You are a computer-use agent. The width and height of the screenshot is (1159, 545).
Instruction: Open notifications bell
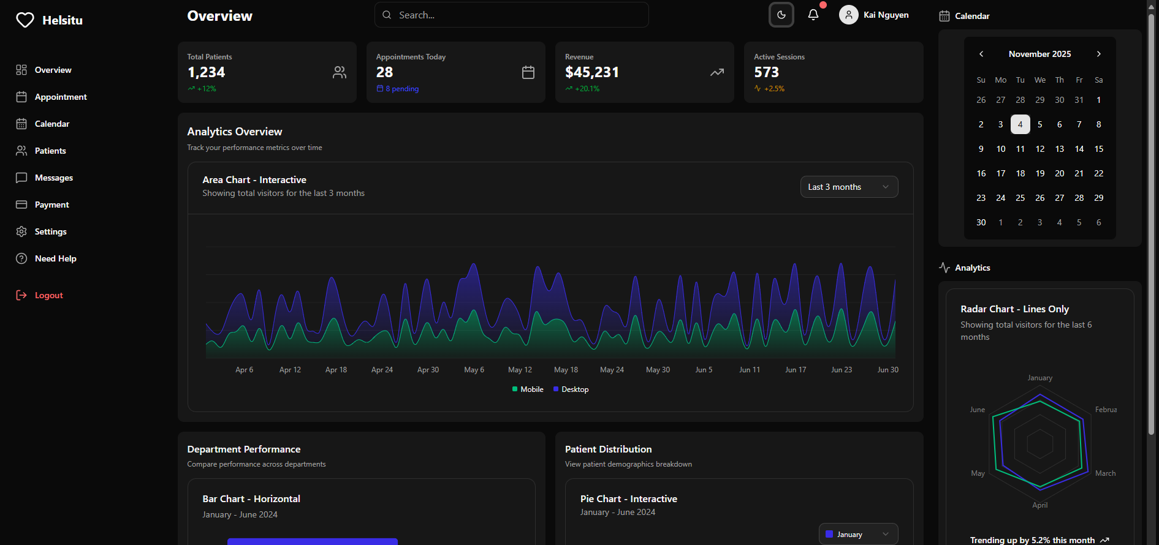tap(813, 15)
